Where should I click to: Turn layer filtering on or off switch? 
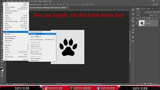159,12
